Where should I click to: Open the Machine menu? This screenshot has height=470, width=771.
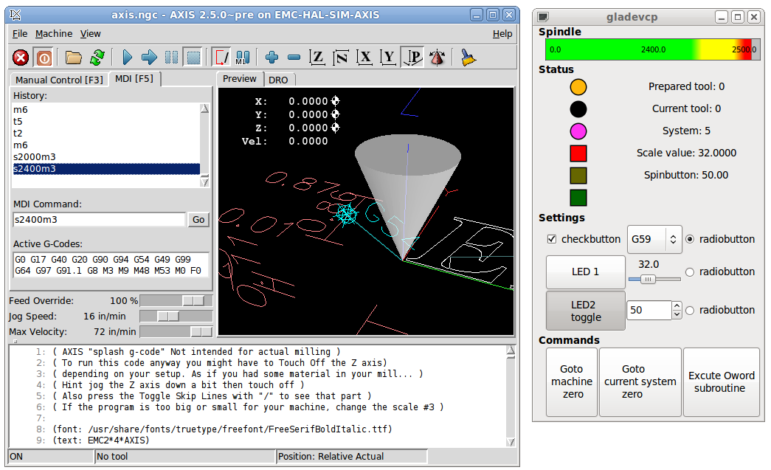(x=54, y=33)
